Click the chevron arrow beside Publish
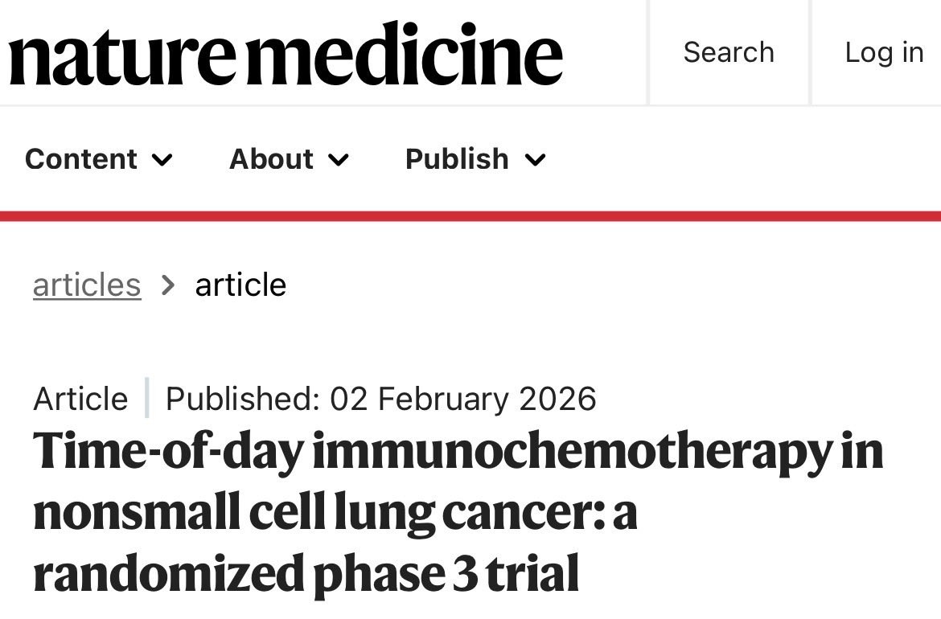This screenshot has height=619, width=941. click(x=536, y=160)
